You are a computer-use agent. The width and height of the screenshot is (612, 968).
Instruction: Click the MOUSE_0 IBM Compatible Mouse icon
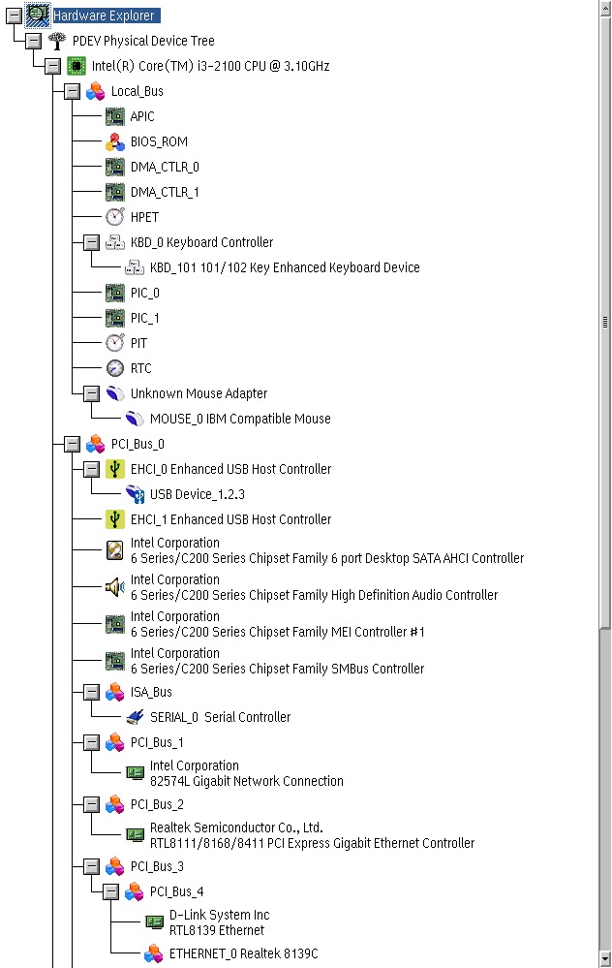click(135, 419)
